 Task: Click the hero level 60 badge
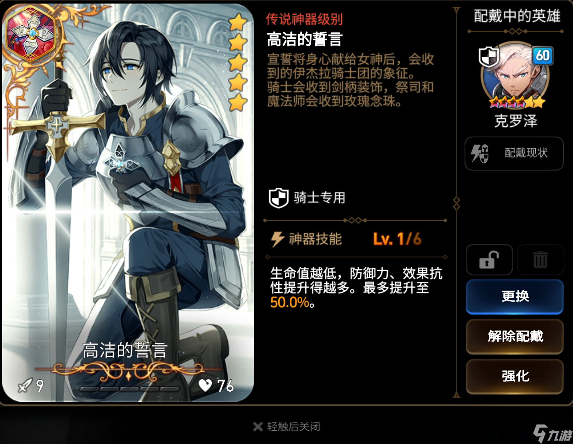tap(542, 56)
